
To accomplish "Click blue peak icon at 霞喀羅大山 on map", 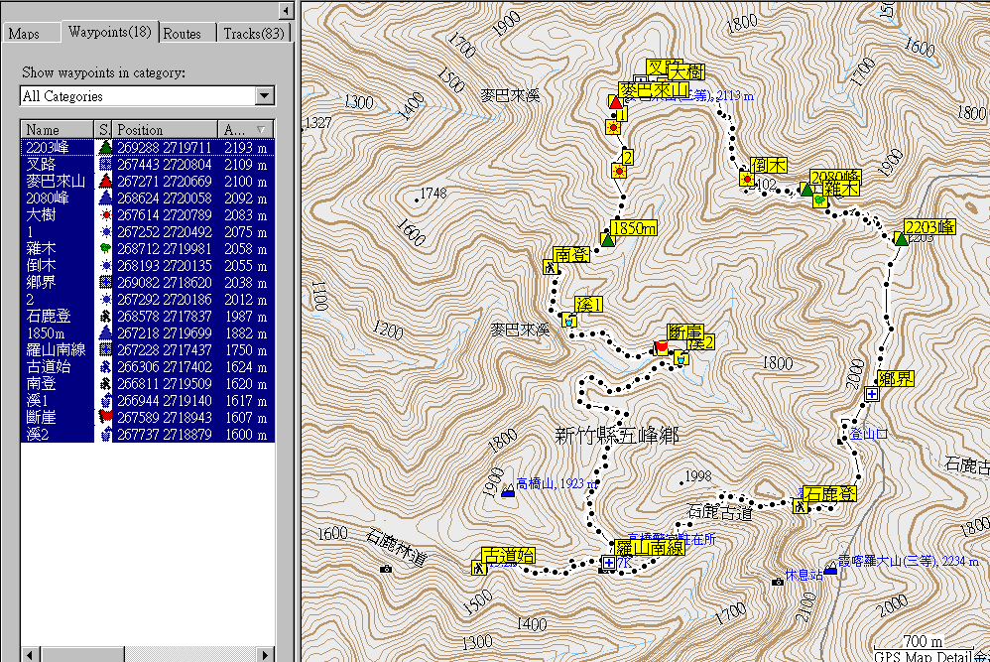I will [x=831, y=569].
